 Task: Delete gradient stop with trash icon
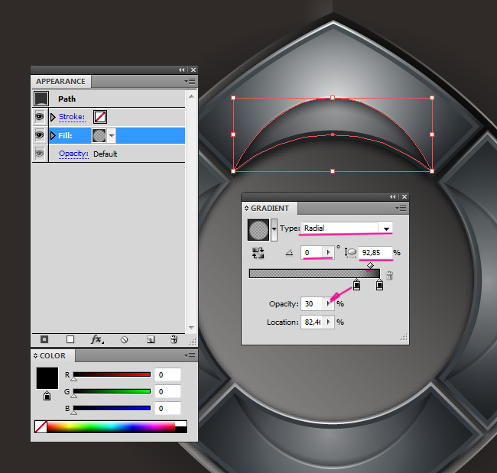pyautogui.click(x=389, y=275)
